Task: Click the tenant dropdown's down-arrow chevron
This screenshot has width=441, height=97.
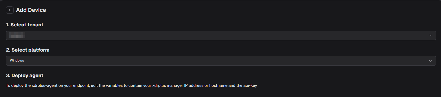Action: 430,35
